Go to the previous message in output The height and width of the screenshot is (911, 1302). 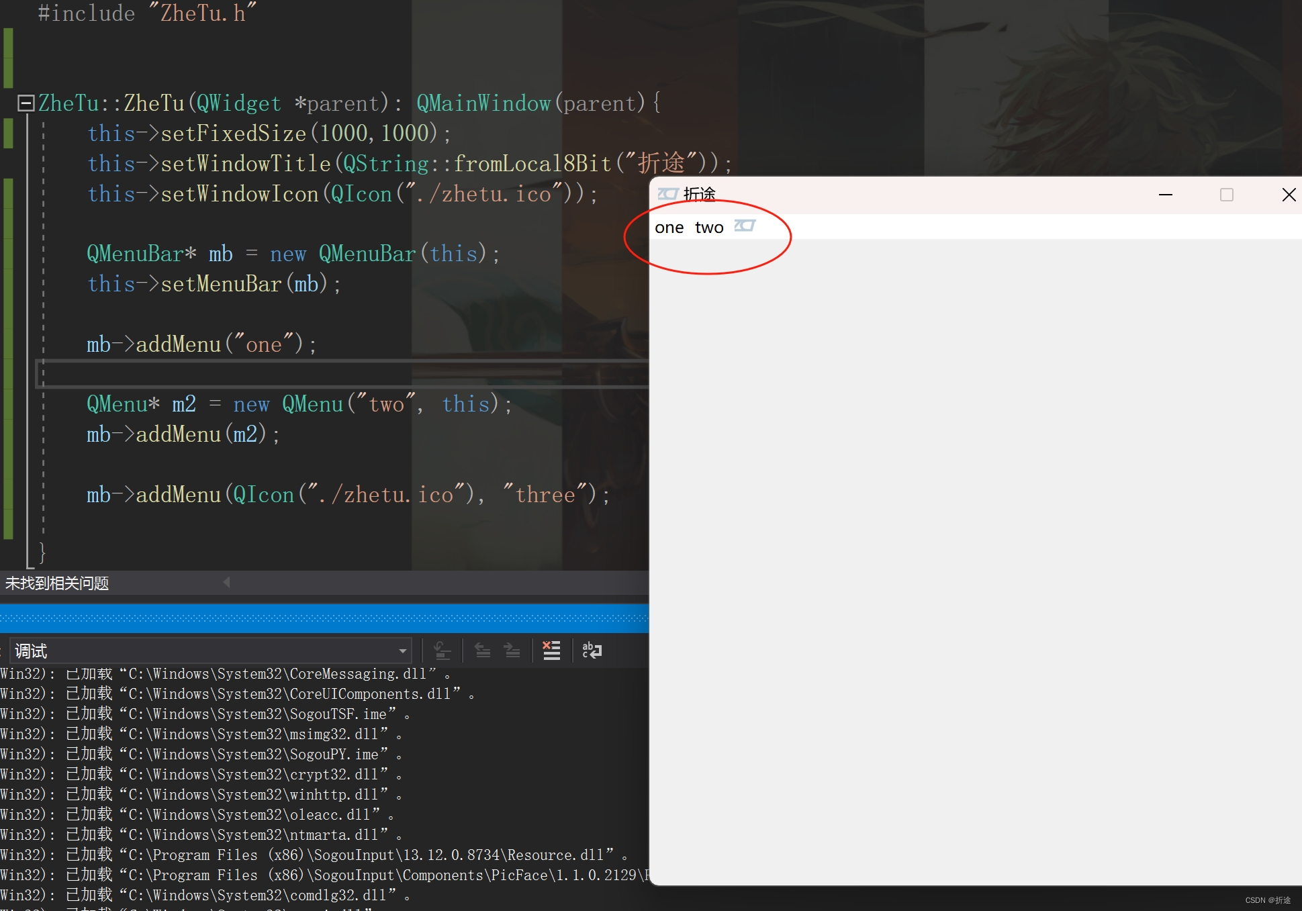[x=482, y=650]
